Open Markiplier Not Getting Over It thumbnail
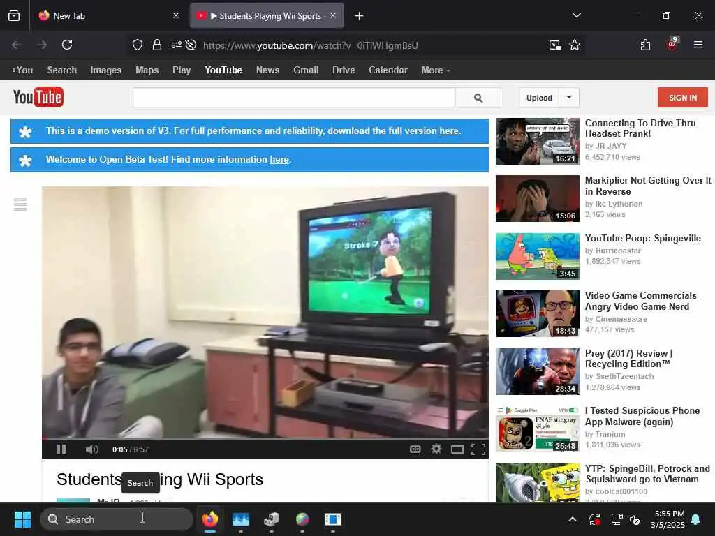This screenshot has width=715, height=536. [538, 199]
